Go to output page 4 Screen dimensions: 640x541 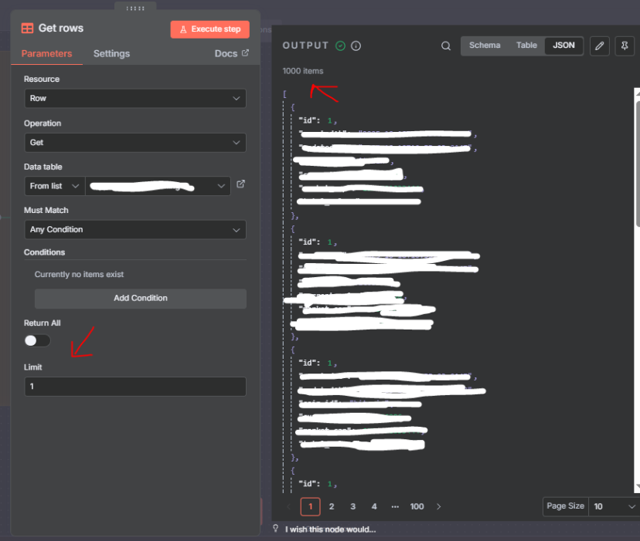(374, 507)
